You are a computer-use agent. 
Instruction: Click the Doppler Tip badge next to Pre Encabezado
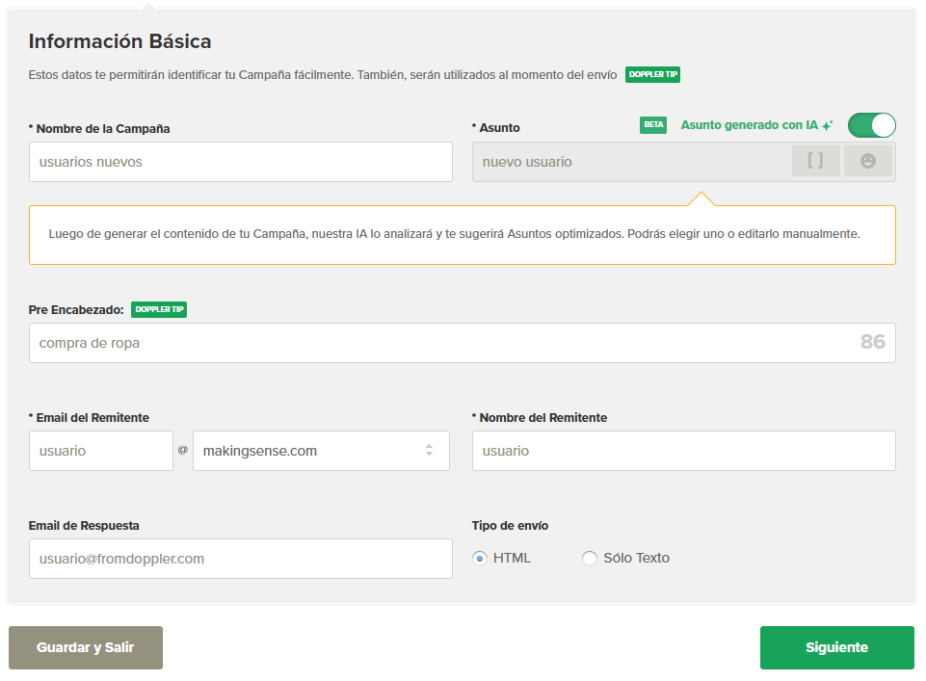pyautogui.click(x=158, y=309)
